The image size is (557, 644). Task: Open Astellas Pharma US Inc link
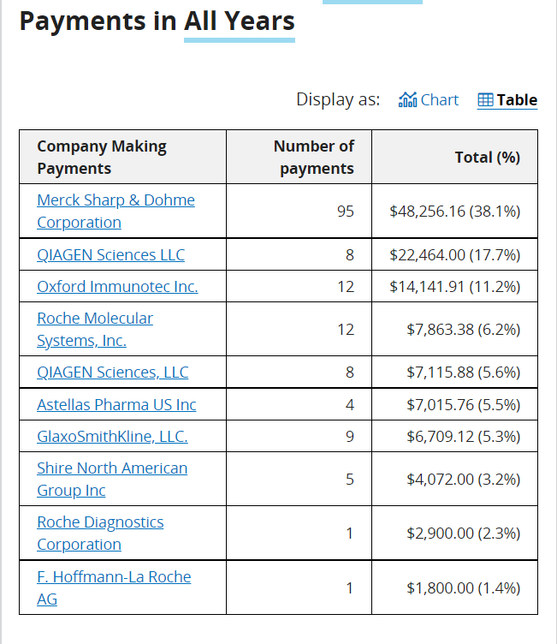pos(116,404)
